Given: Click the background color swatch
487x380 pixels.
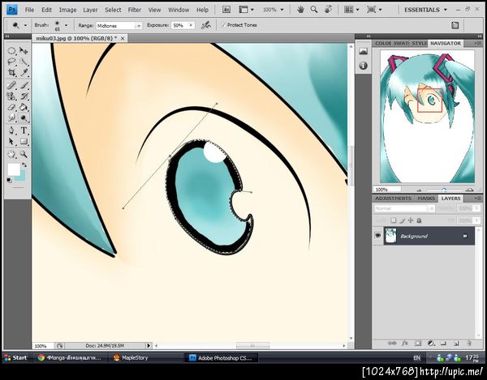Looking at the screenshot, I should click(x=23, y=177).
